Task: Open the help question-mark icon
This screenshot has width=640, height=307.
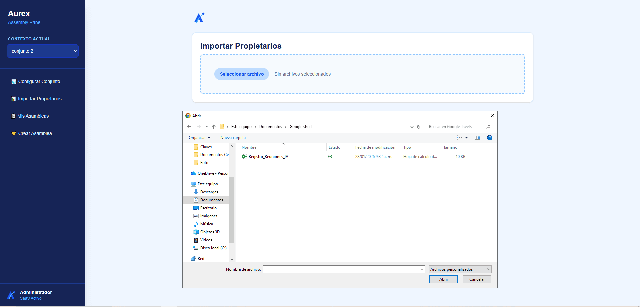Action: (490, 138)
